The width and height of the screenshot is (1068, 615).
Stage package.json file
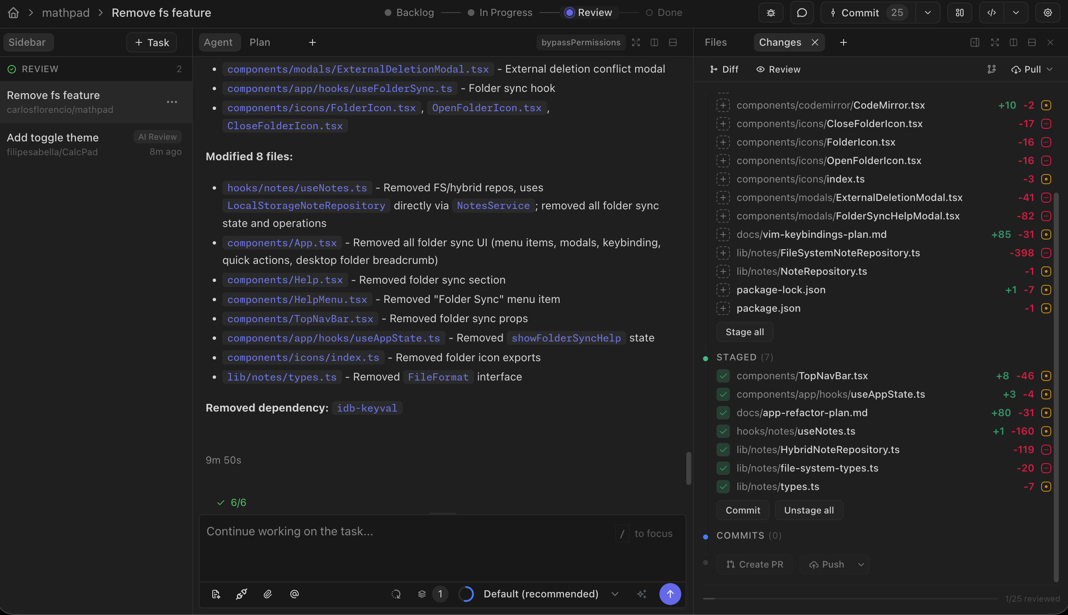click(723, 308)
